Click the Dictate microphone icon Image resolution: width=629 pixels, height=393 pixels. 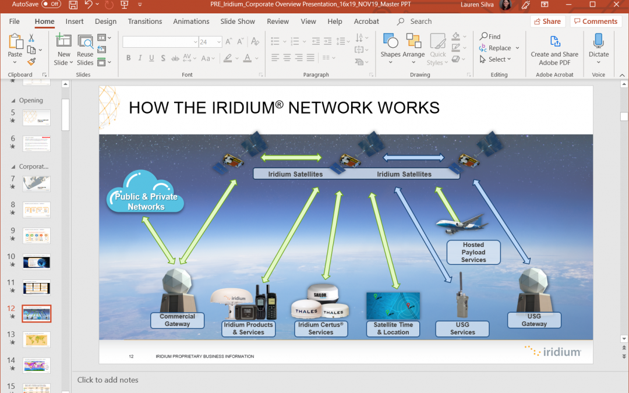pyautogui.click(x=598, y=41)
